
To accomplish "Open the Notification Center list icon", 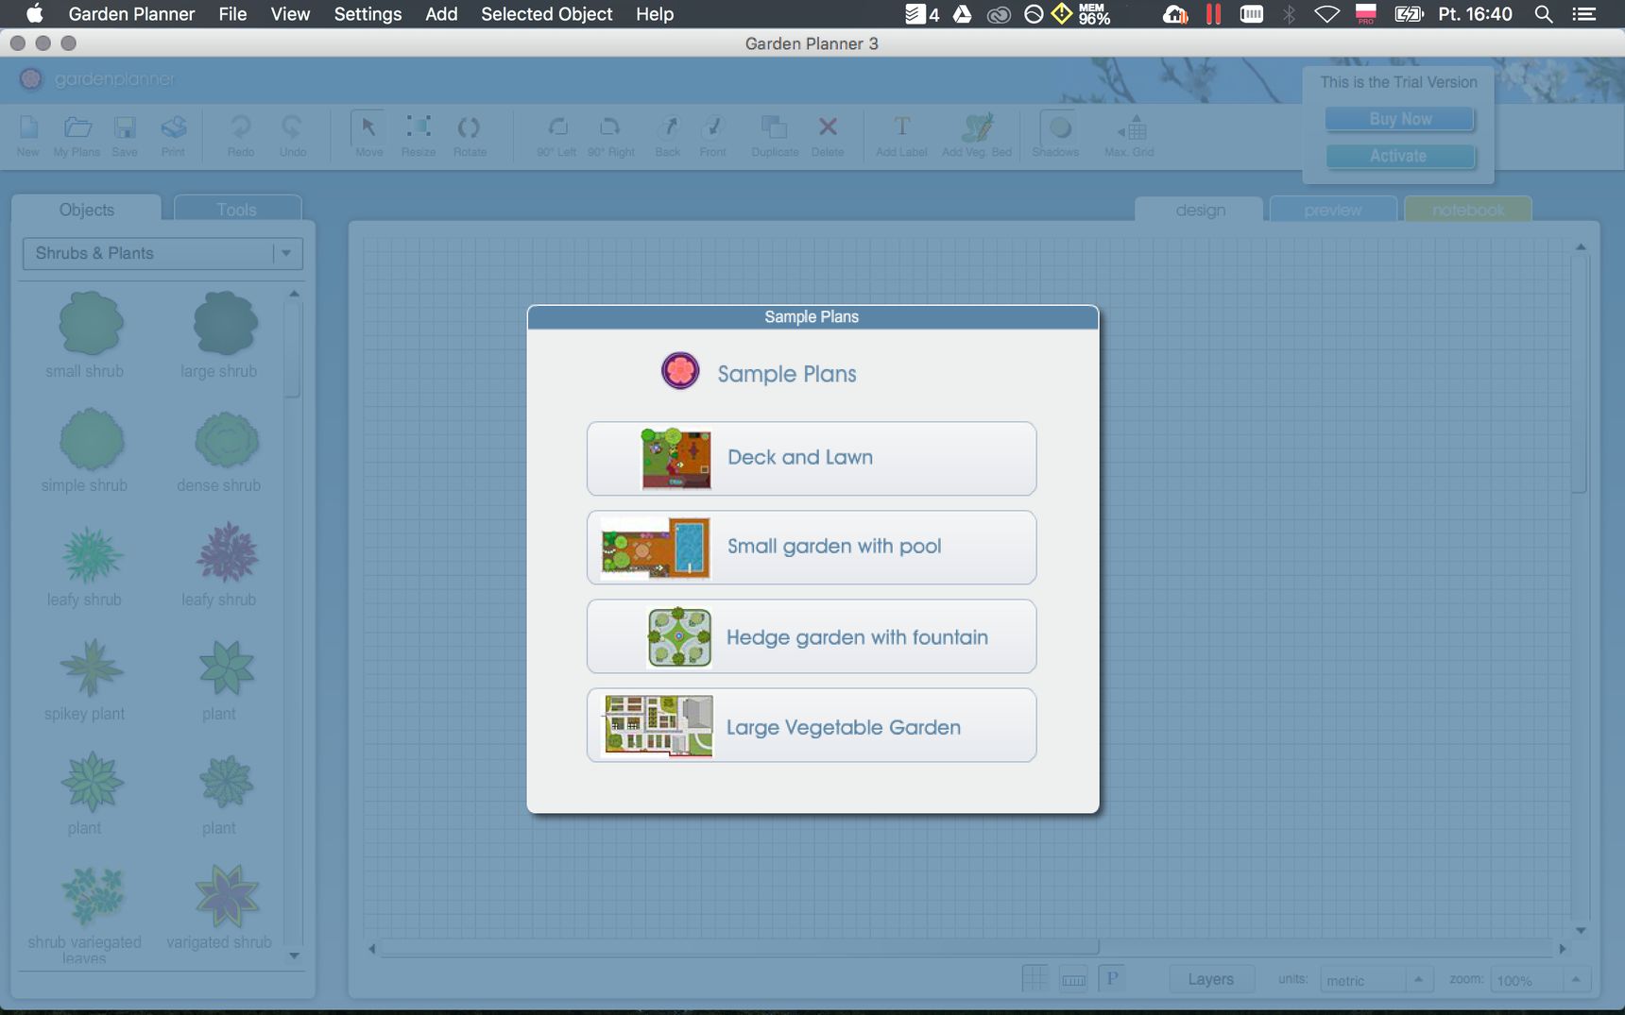I will pos(1583,14).
